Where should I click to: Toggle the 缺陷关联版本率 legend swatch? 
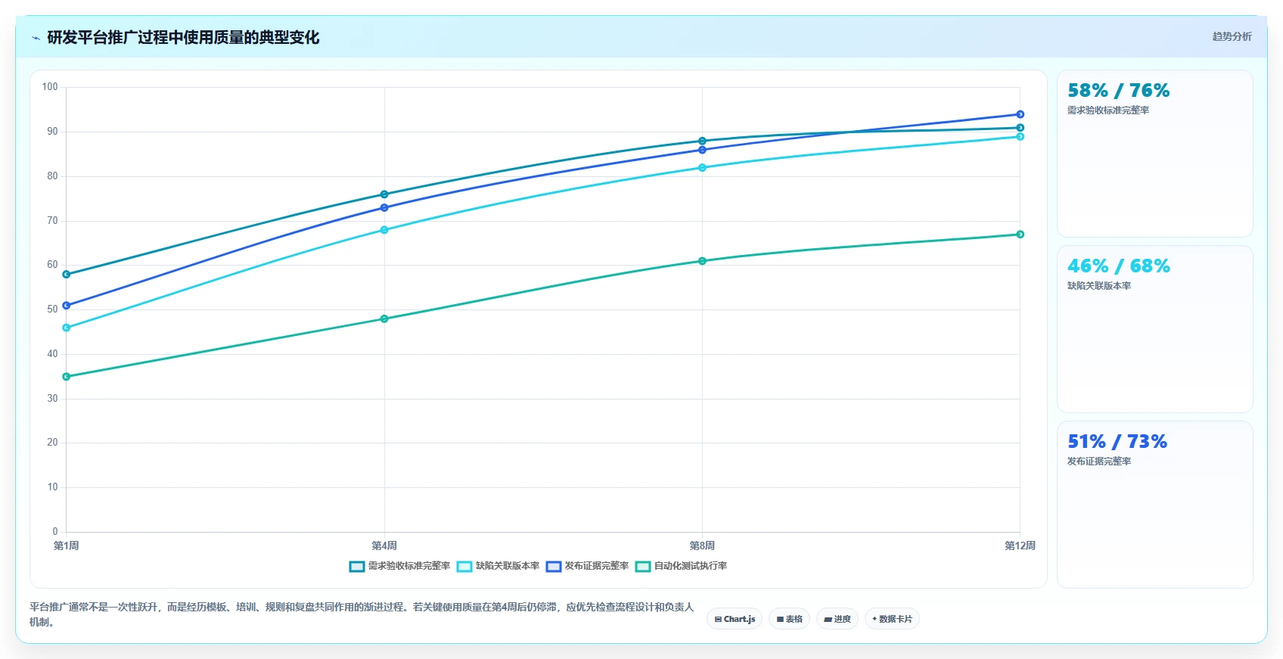(x=464, y=567)
